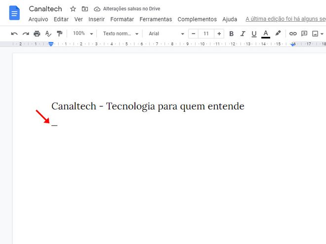Increase the font size
Viewport: 326px width, 244px height.
click(219, 34)
